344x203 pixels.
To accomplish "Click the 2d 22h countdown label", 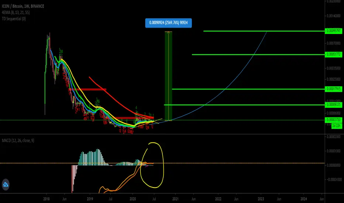I will (x=336, y=126).
